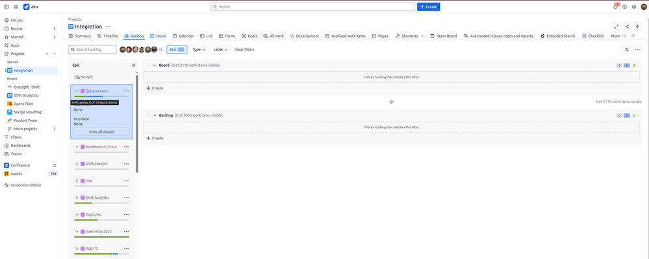649x259 pixels.
Task: Open the app switcher grid icon
Action: pyautogui.click(x=16, y=6)
